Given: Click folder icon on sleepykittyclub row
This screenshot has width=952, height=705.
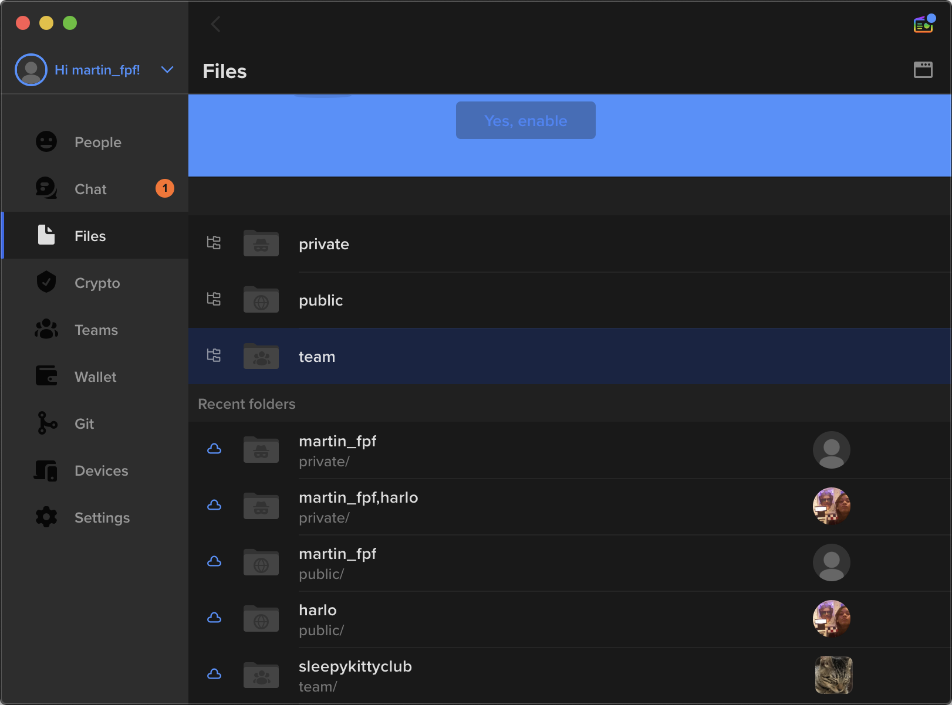Looking at the screenshot, I should [261, 675].
